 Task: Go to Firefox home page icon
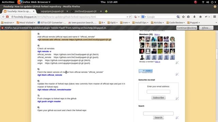pos(200,17)
